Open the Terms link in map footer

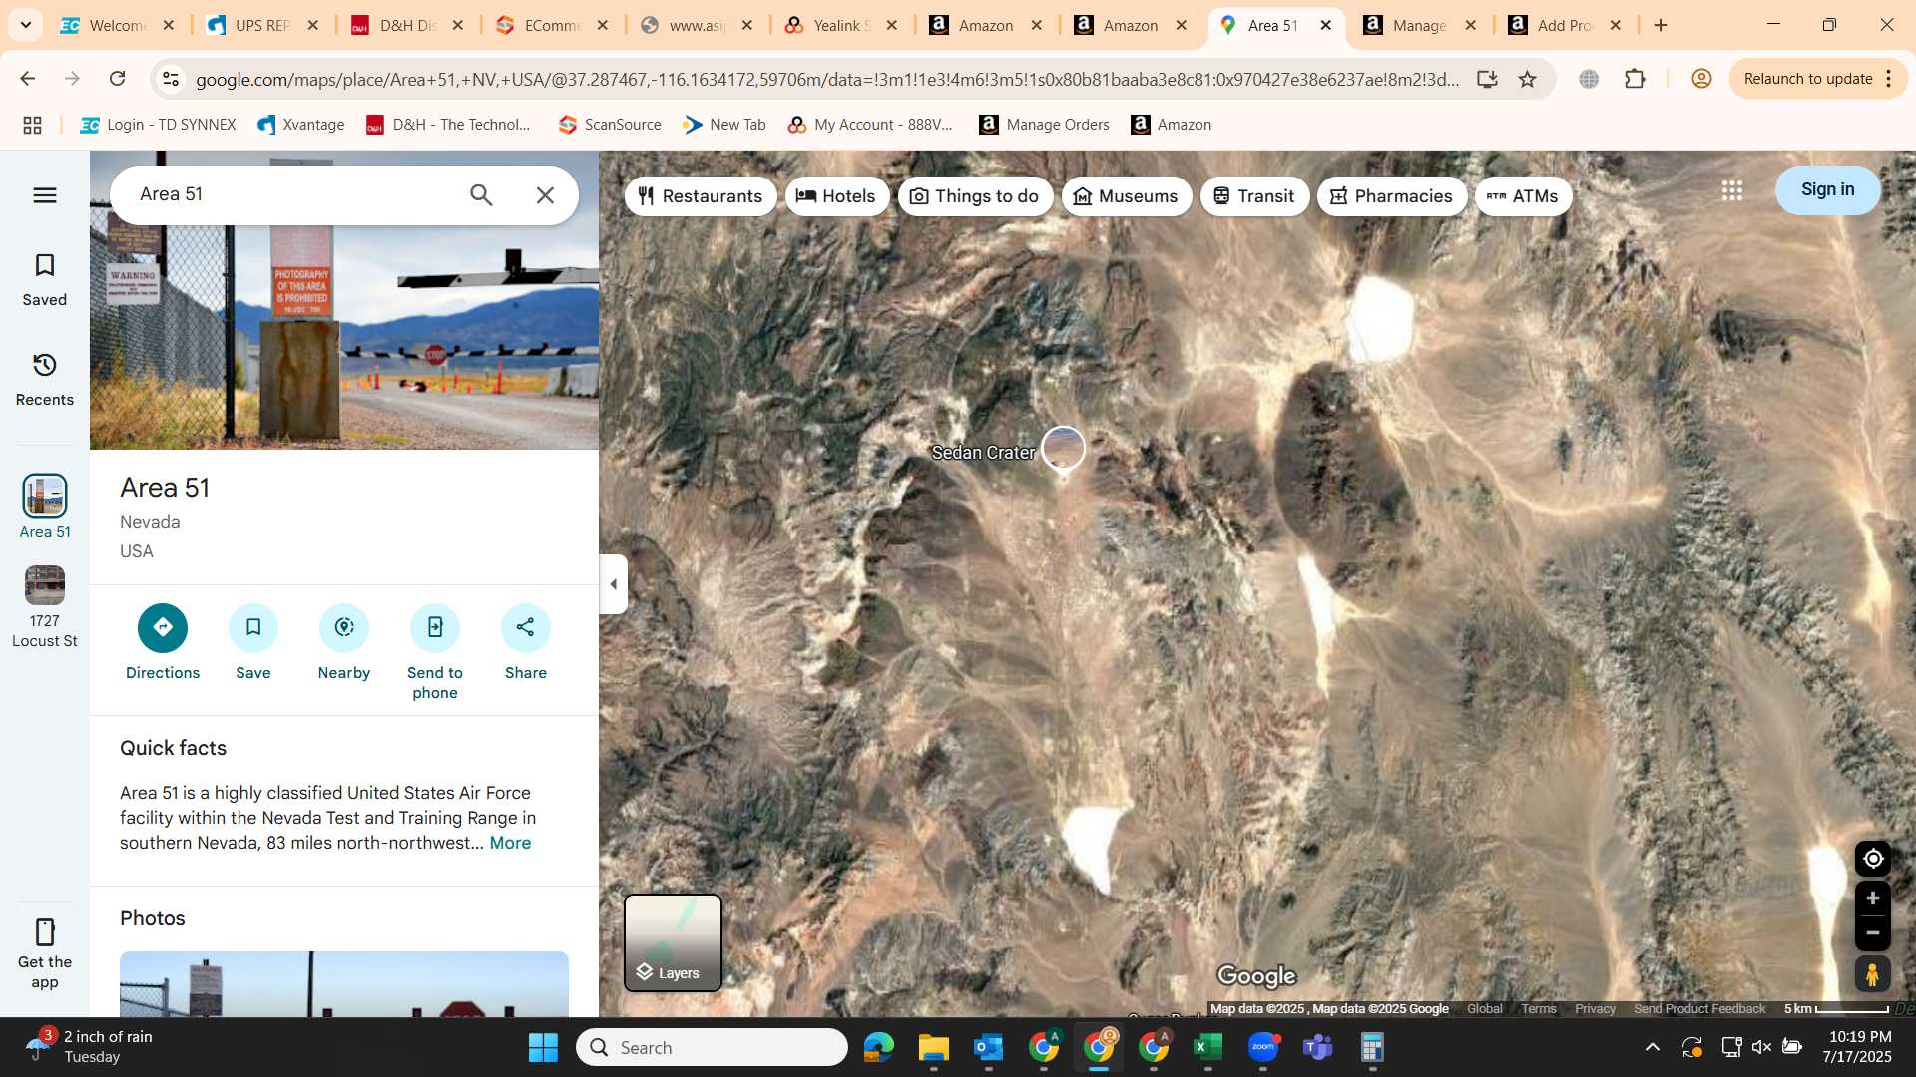click(x=1538, y=1009)
